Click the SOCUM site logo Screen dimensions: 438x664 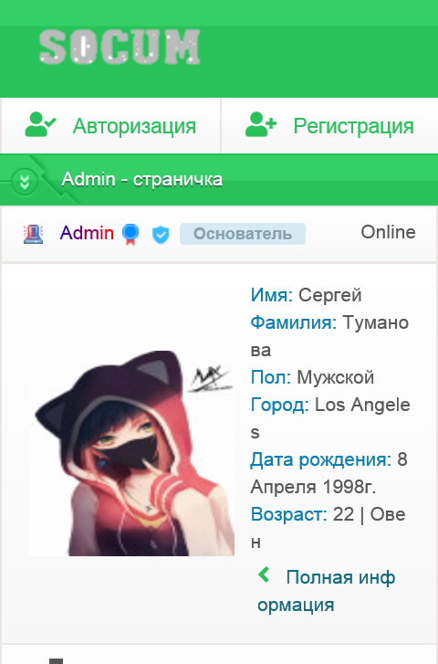pyautogui.click(x=120, y=47)
